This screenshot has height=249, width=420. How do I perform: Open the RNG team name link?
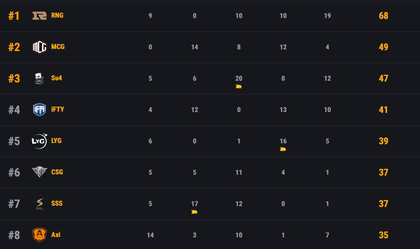(x=57, y=15)
